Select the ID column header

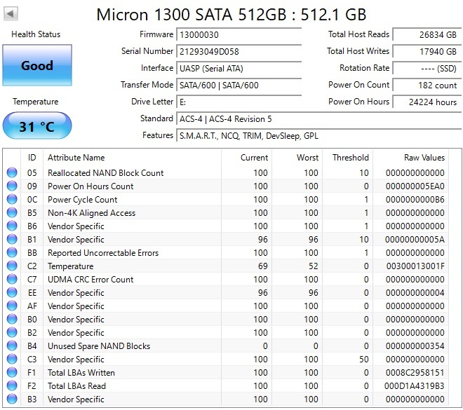32,158
